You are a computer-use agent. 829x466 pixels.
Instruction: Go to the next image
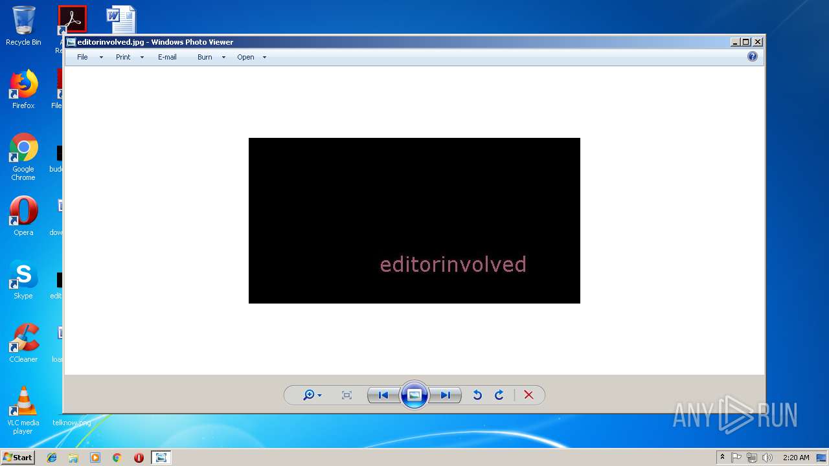(x=446, y=395)
